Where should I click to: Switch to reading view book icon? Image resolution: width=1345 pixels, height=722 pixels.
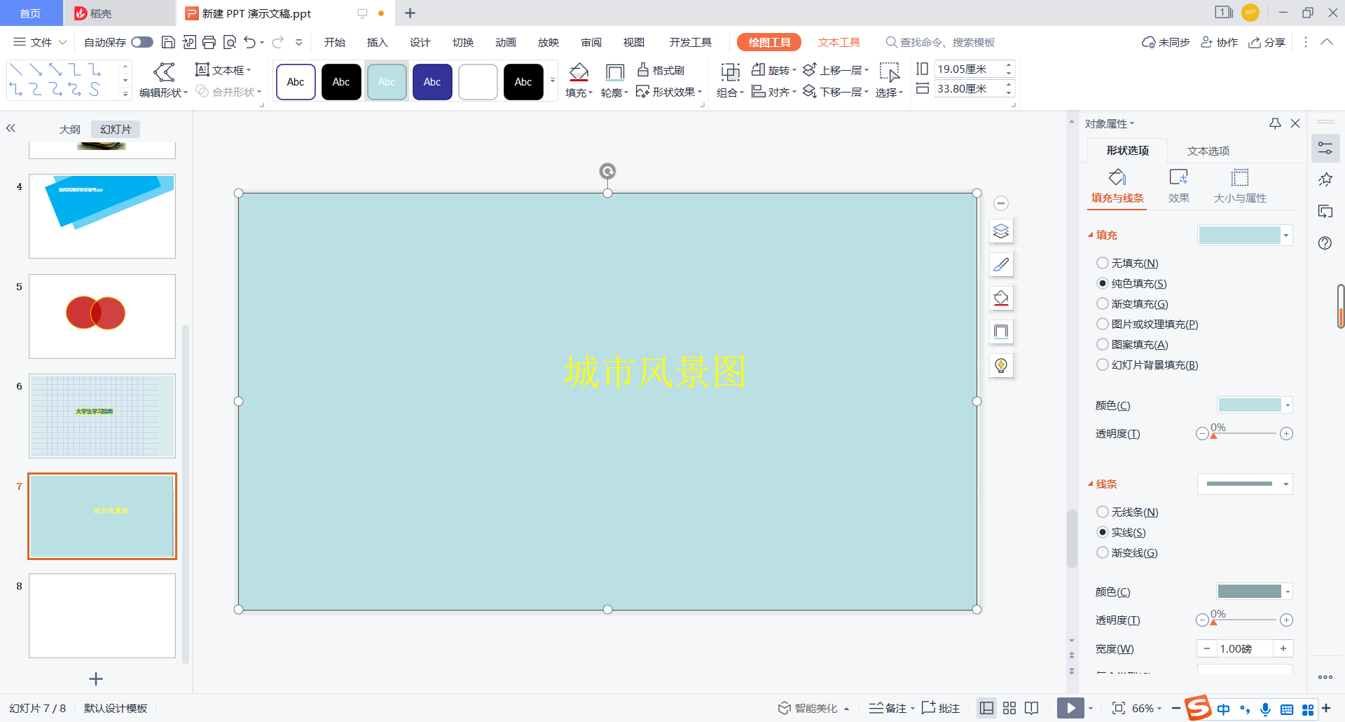pyautogui.click(x=1031, y=708)
